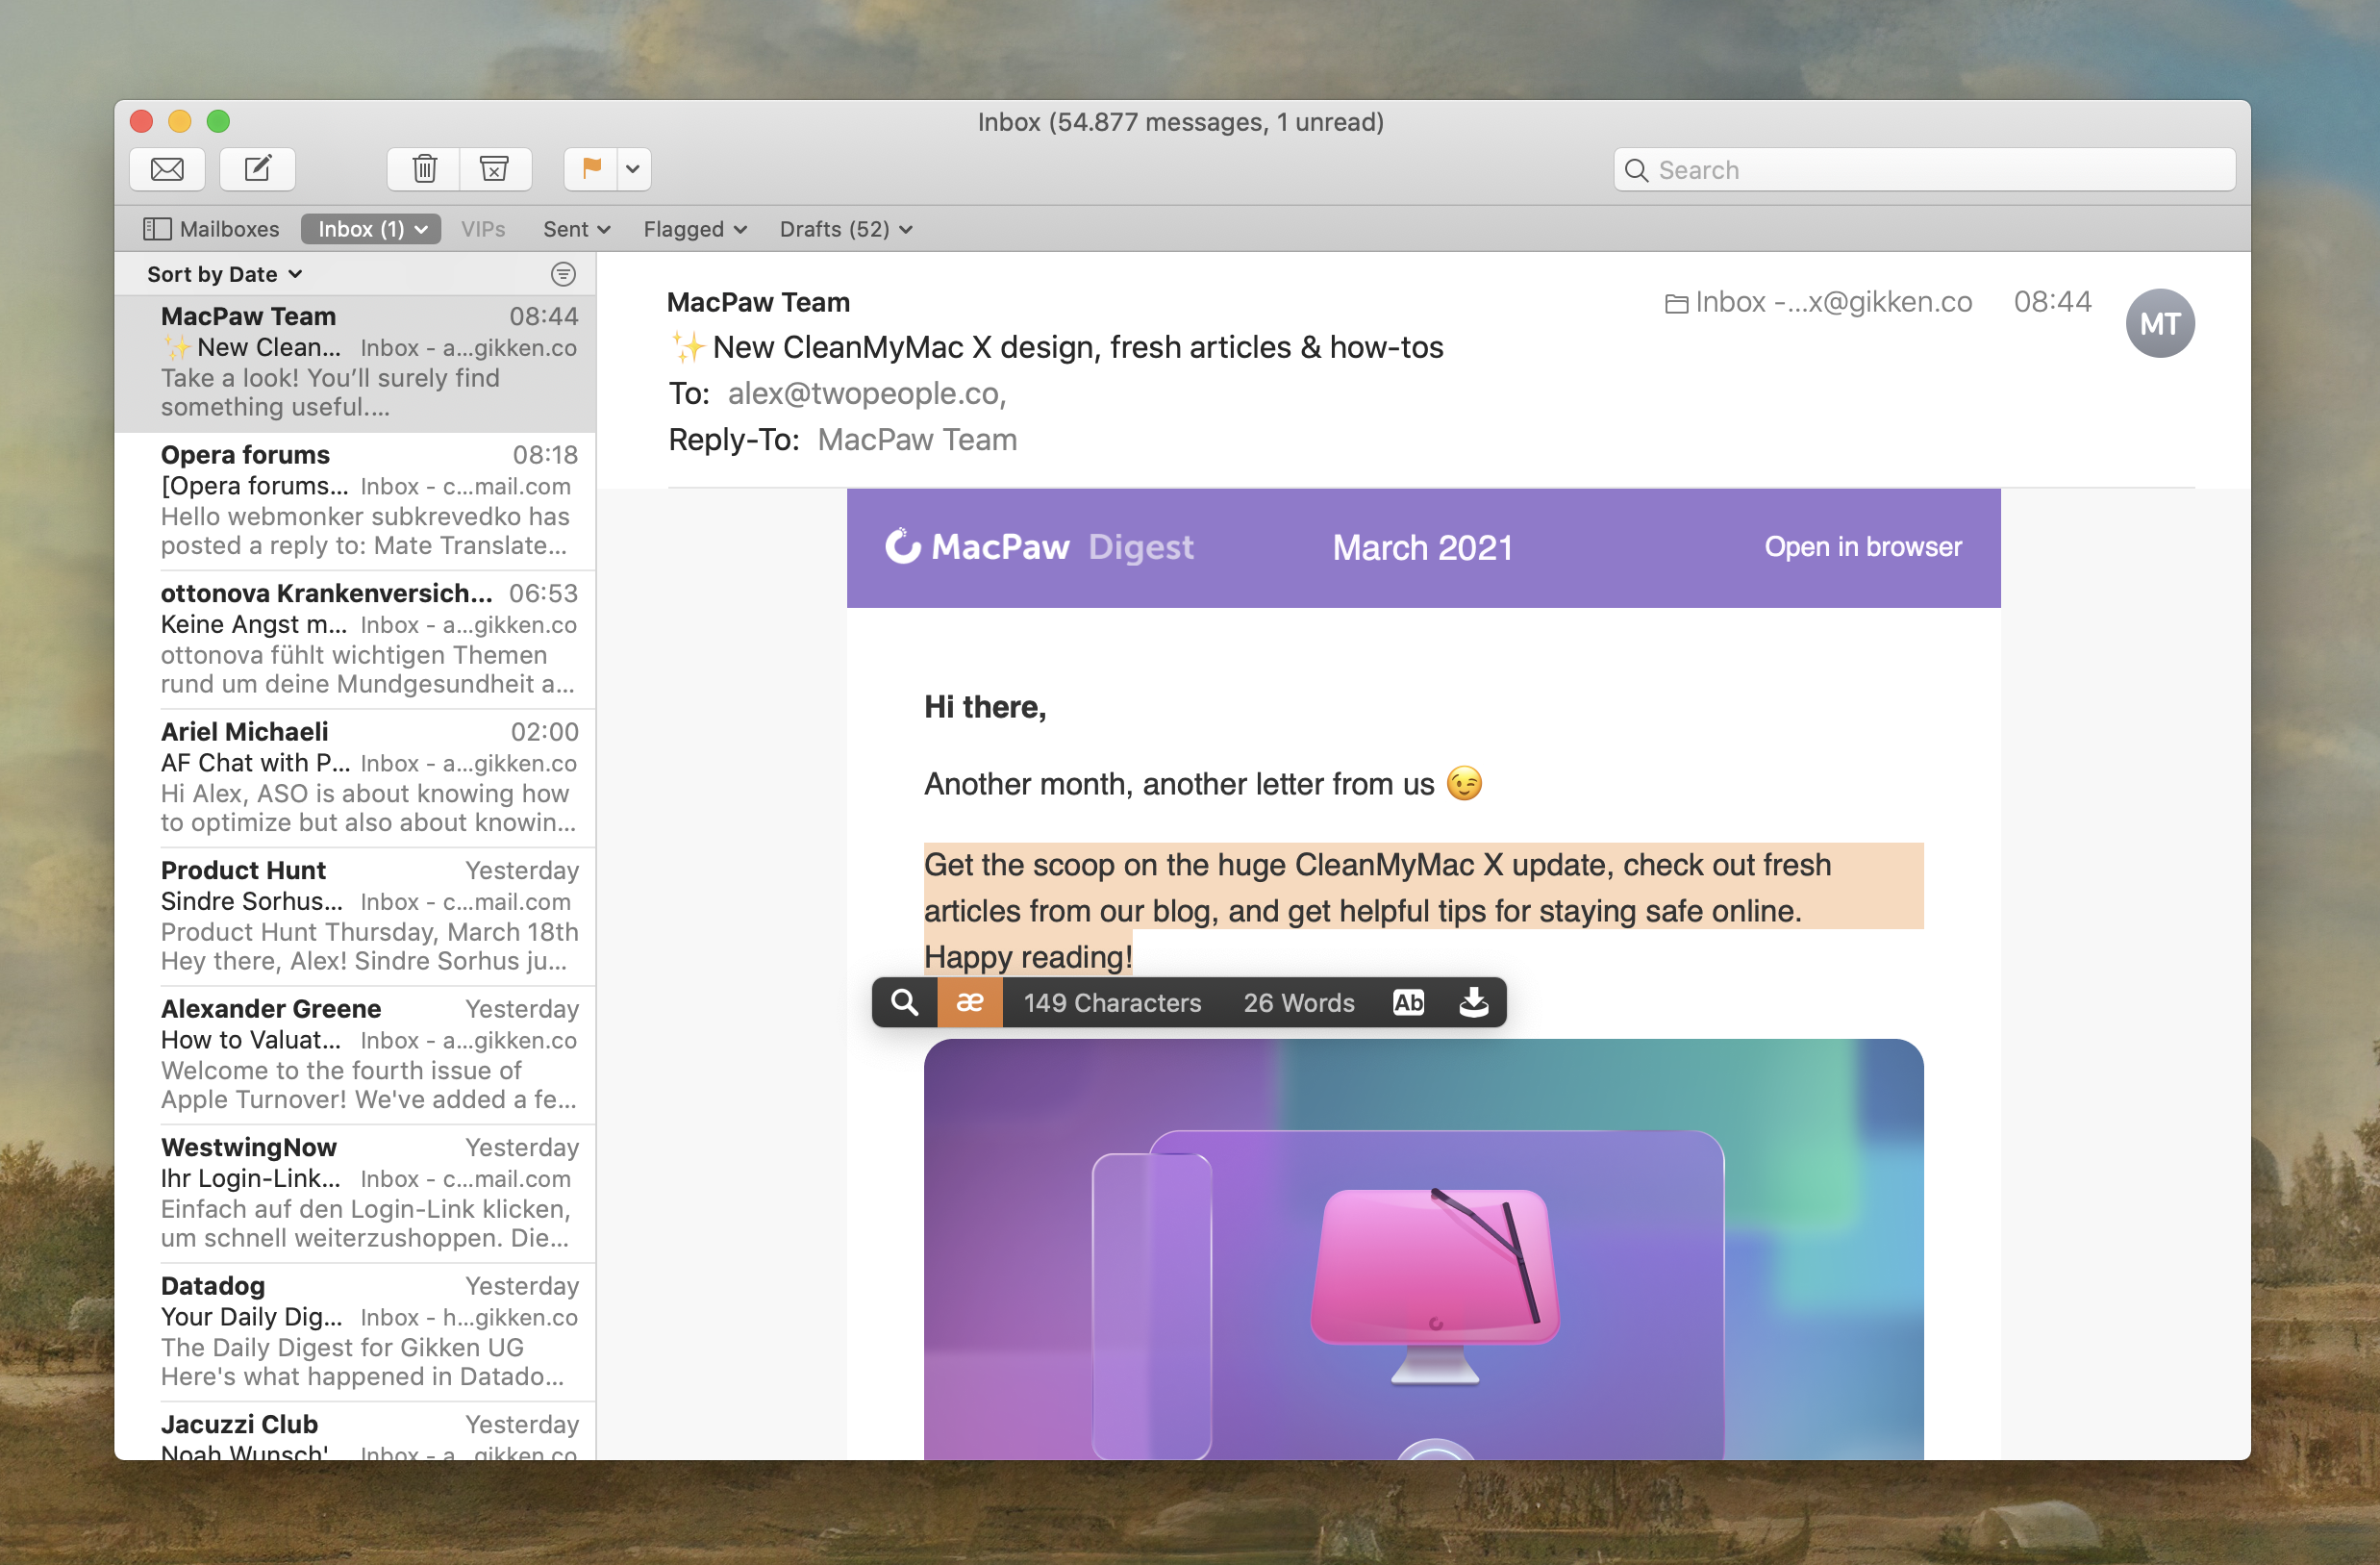
Task: Open the Datadog Daily Digest message
Action: [x=356, y=1332]
